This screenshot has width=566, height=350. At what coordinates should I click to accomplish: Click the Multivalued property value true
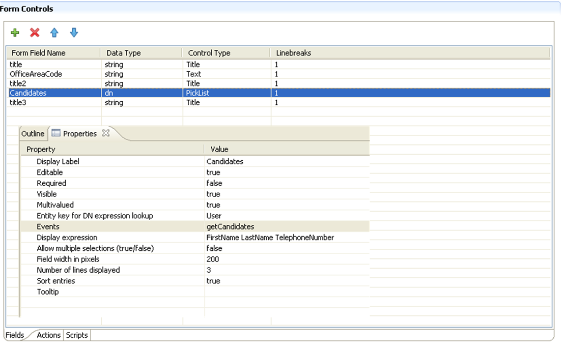click(213, 205)
